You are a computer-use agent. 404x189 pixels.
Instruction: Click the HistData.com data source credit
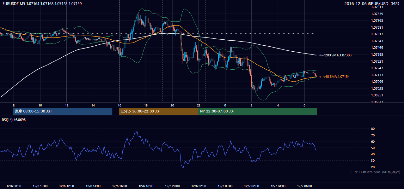point(375,172)
